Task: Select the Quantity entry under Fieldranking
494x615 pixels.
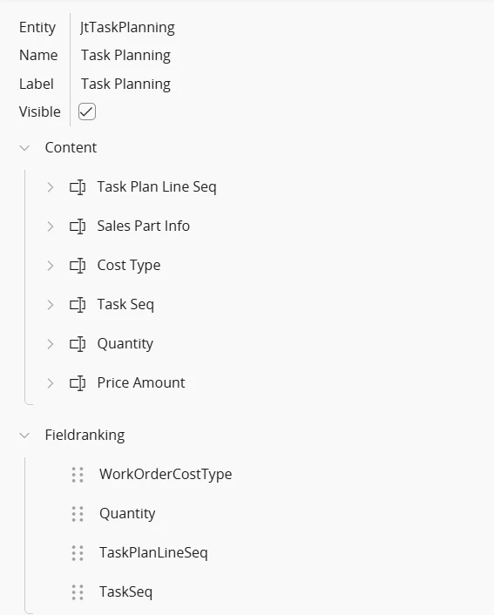Action: 127,513
